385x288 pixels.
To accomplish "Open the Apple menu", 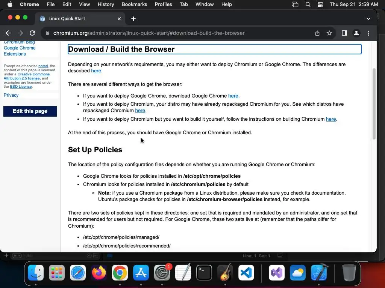I will (10, 4).
